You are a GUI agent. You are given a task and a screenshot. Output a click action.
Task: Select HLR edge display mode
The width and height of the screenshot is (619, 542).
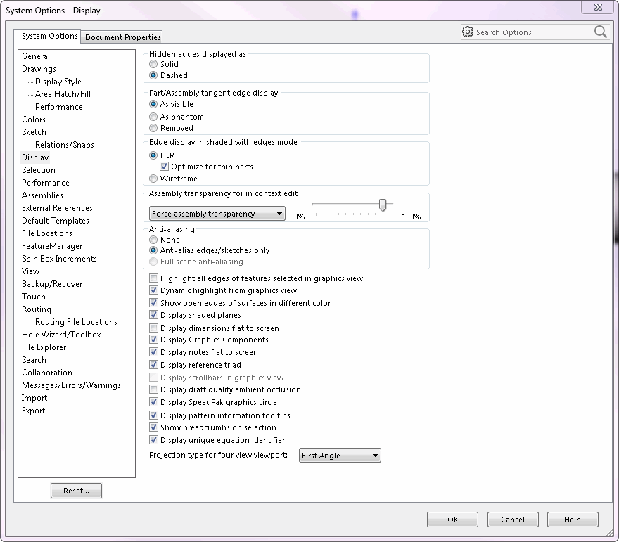click(153, 155)
